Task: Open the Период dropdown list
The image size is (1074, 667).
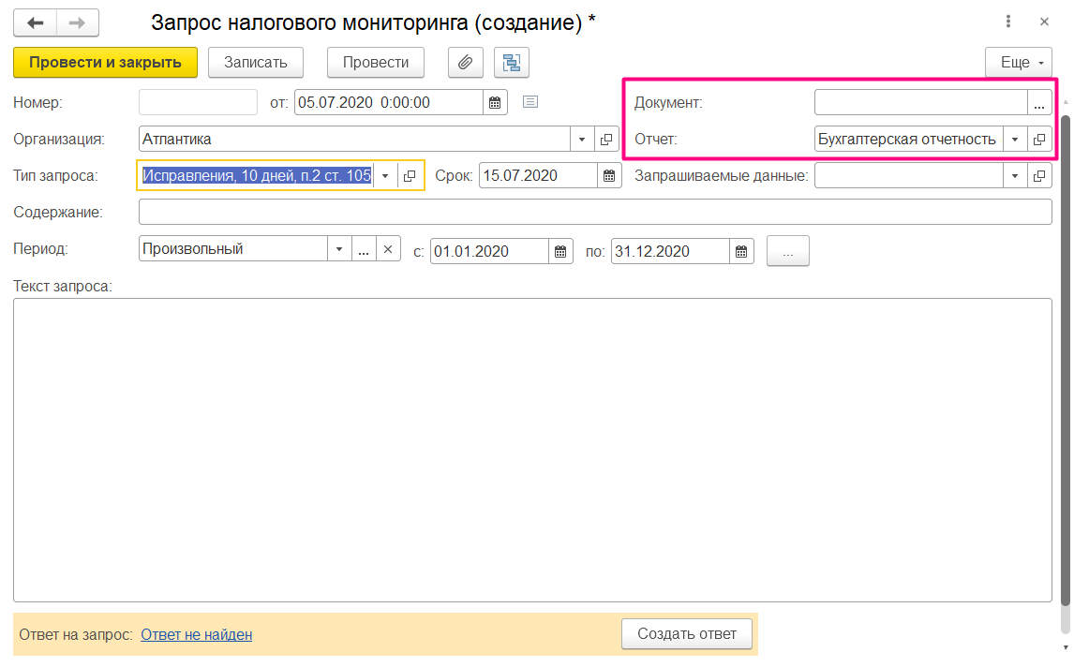Action: click(339, 248)
